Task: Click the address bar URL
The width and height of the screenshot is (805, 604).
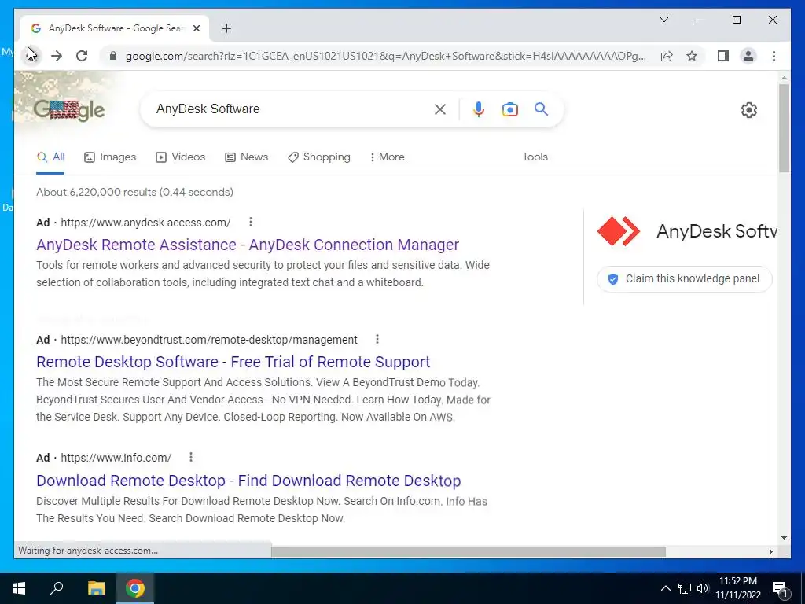Action: (x=385, y=56)
